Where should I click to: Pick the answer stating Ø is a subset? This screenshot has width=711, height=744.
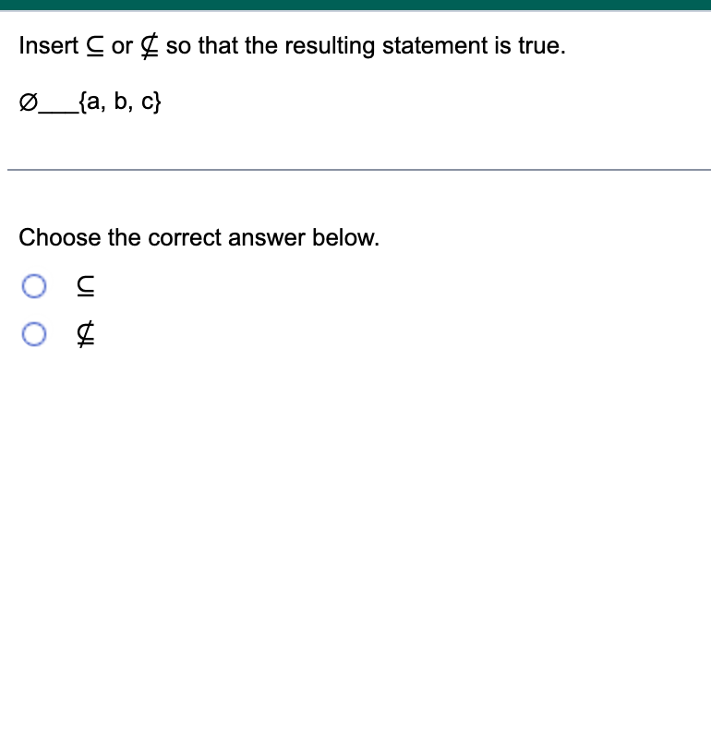click(34, 286)
